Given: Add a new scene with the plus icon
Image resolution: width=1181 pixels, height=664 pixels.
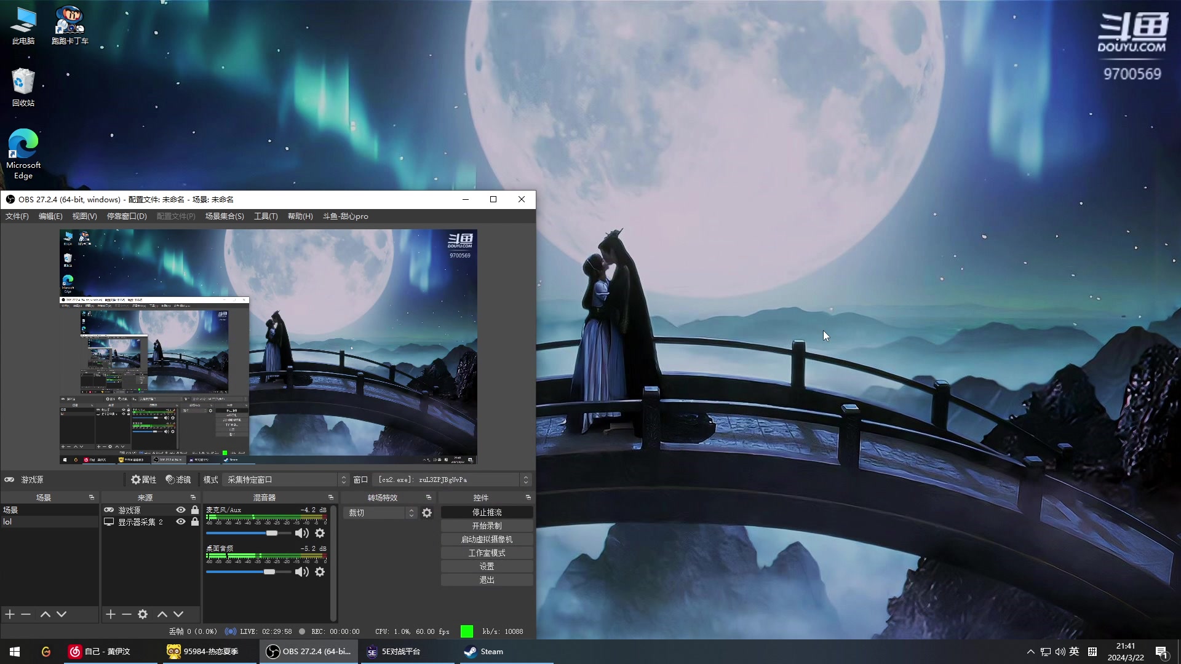Looking at the screenshot, I should (x=10, y=614).
